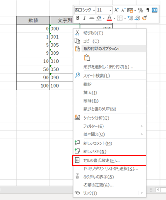Click 翻訳 menu entry
Image resolution: width=166 pixels, height=200 pixels.
(110, 85)
